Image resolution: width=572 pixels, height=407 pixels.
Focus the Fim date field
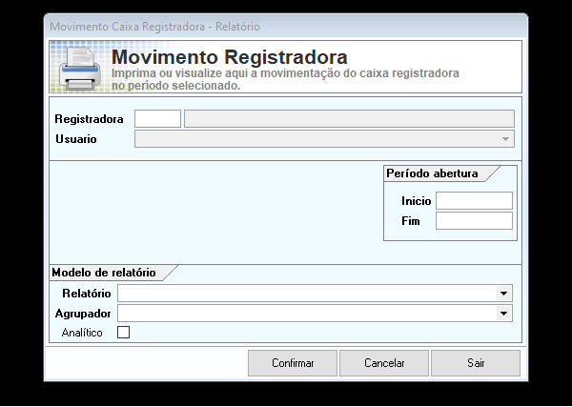tap(474, 220)
